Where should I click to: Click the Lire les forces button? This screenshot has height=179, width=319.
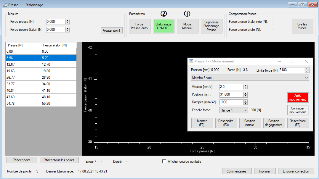pos(302,26)
